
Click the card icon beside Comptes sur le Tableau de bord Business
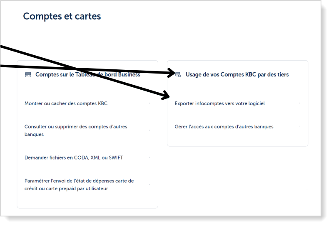(28, 75)
